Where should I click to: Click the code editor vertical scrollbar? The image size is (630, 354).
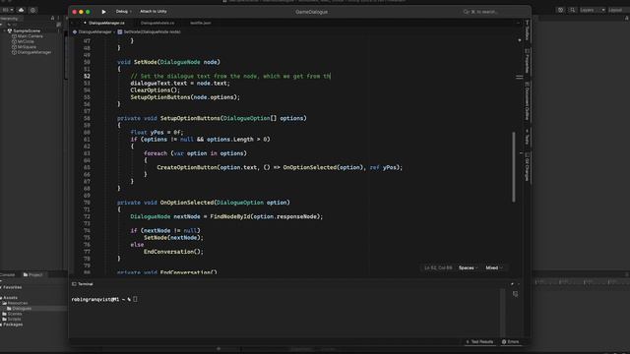(x=514, y=166)
